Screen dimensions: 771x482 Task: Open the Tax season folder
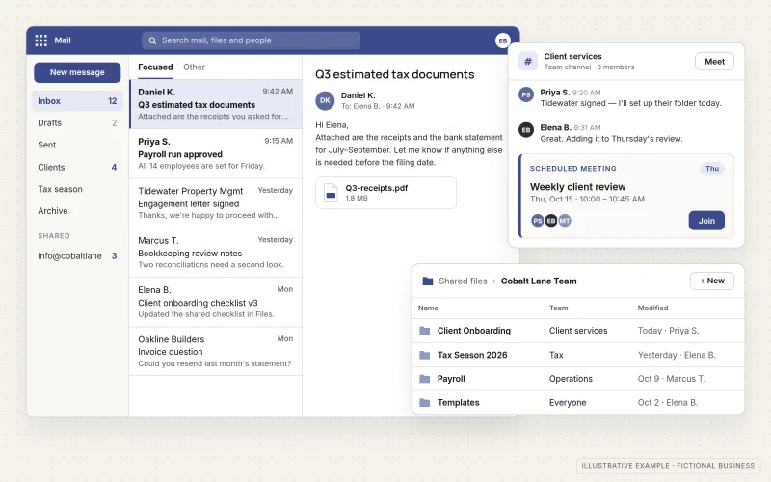[x=77, y=189]
